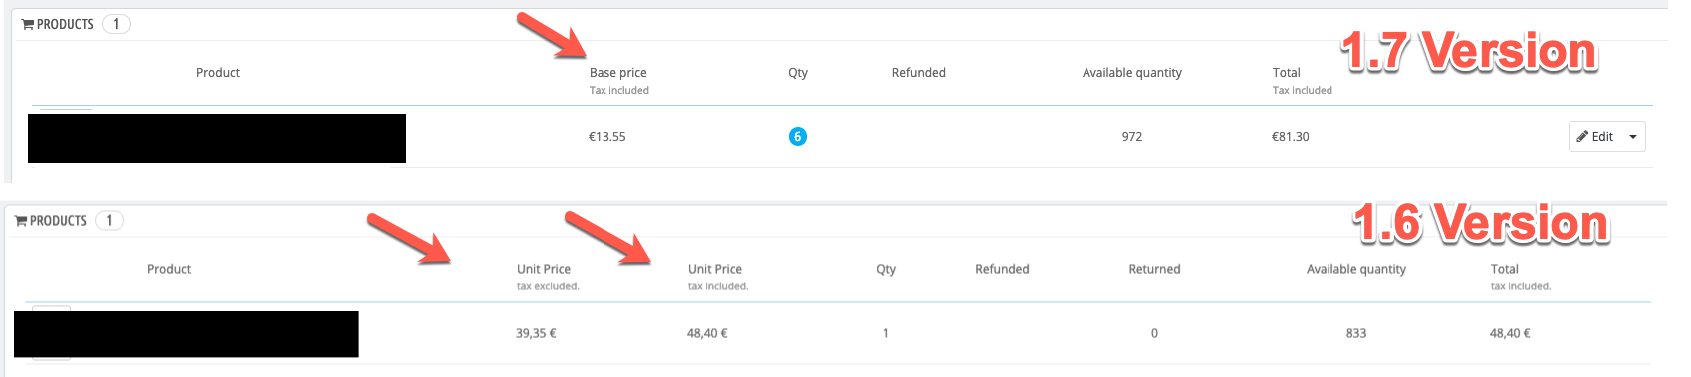1691x377 pixels.
Task: Click the cart icon in the top Products header
Action: click(28, 24)
